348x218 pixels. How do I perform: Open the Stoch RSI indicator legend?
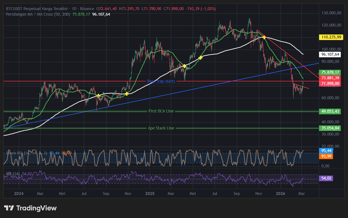click(27, 153)
